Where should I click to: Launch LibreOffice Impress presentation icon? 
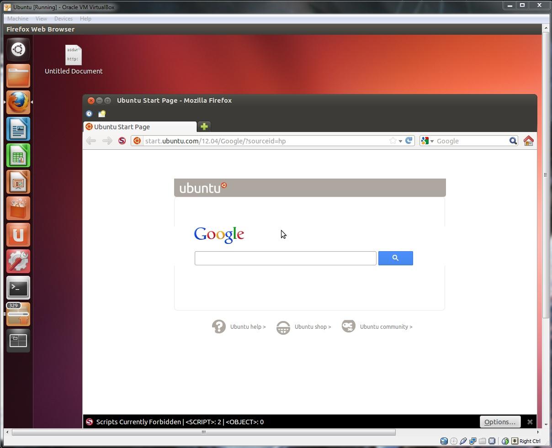click(18, 182)
